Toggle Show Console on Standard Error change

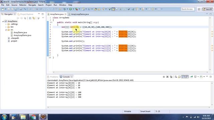pyautogui.click(x=187, y=77)
